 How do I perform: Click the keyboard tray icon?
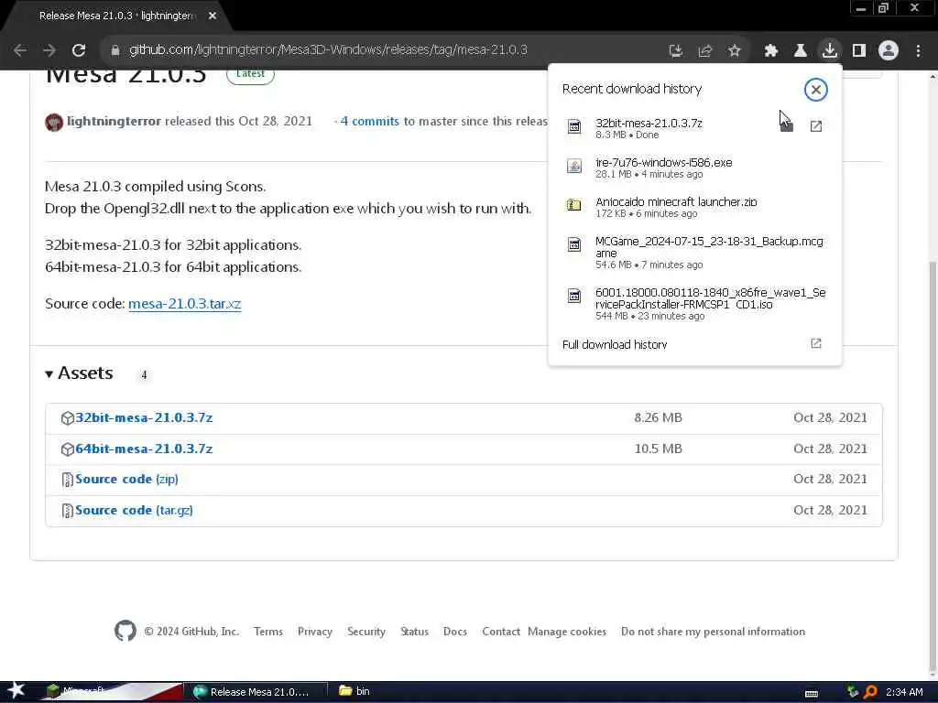coord(812,694)
